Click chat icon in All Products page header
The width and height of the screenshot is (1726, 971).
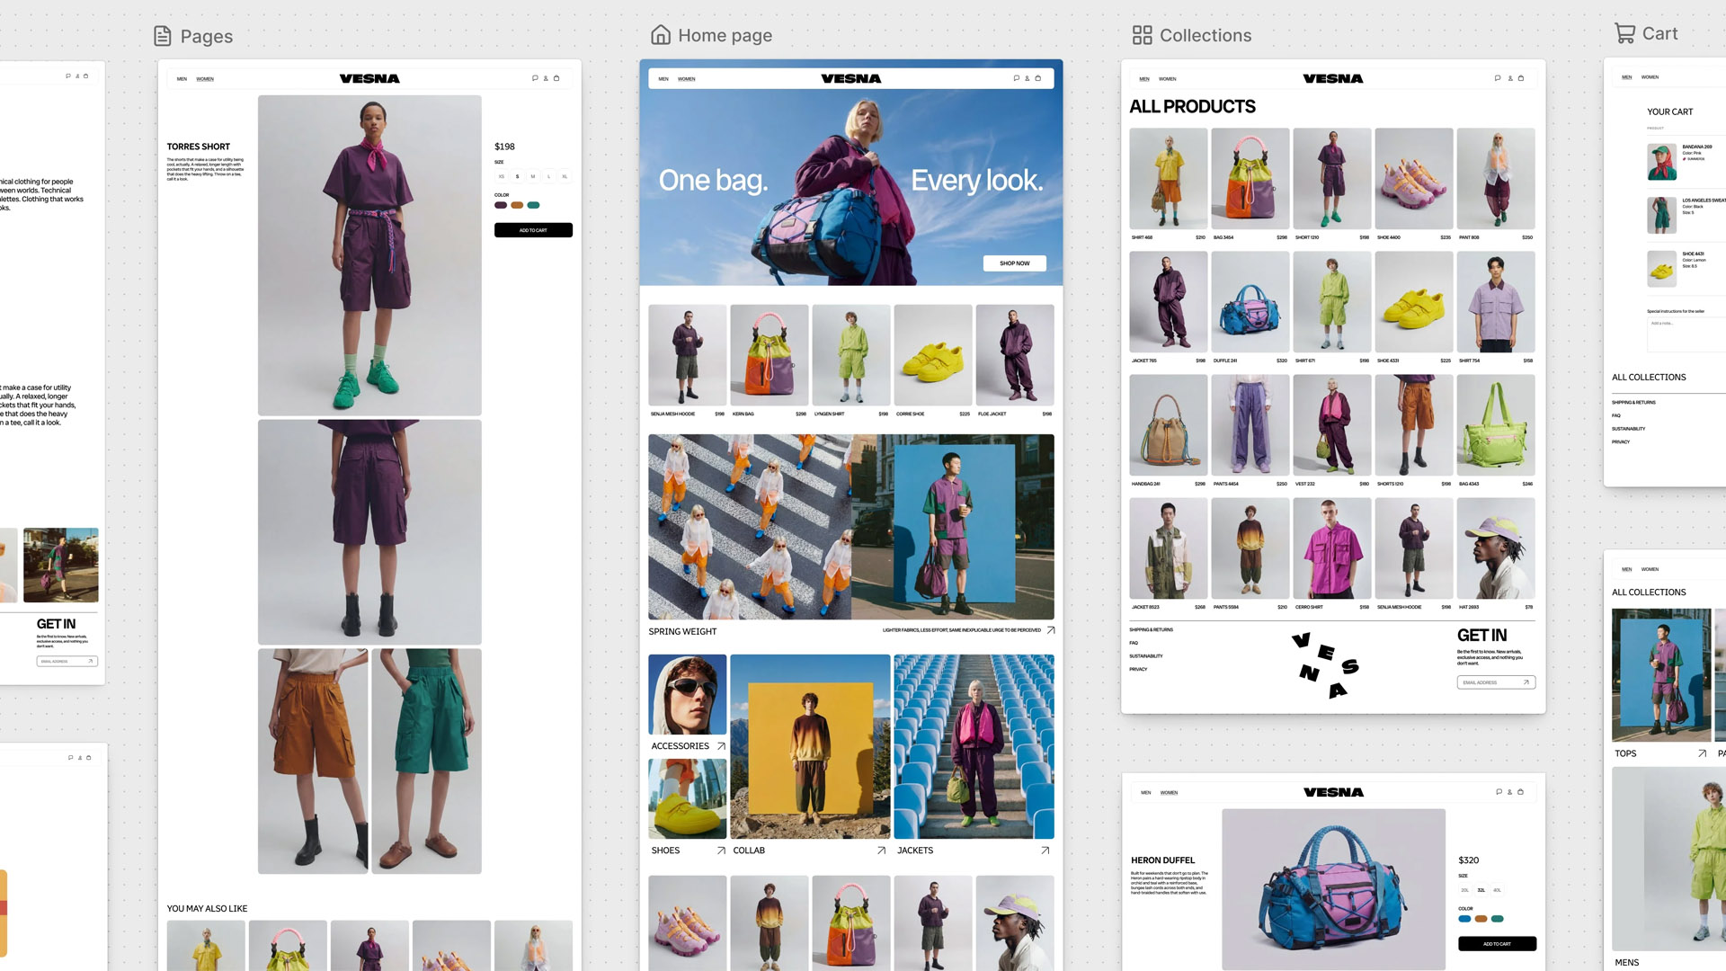tap(1498, 78)
